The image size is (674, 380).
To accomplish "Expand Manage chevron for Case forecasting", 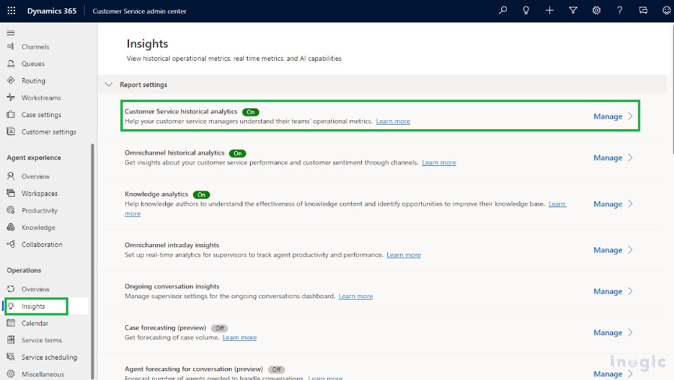I will pyautogui.click(x=630, y=333).
